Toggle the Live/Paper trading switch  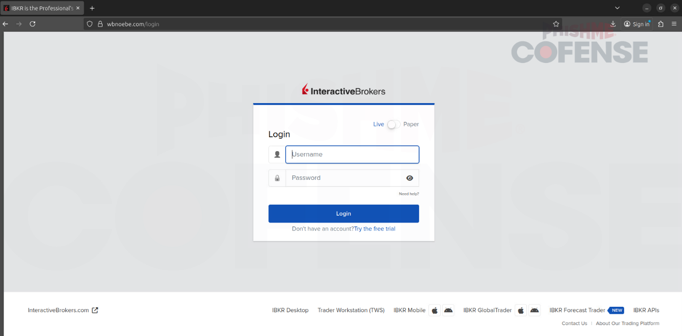pos(393,124)
